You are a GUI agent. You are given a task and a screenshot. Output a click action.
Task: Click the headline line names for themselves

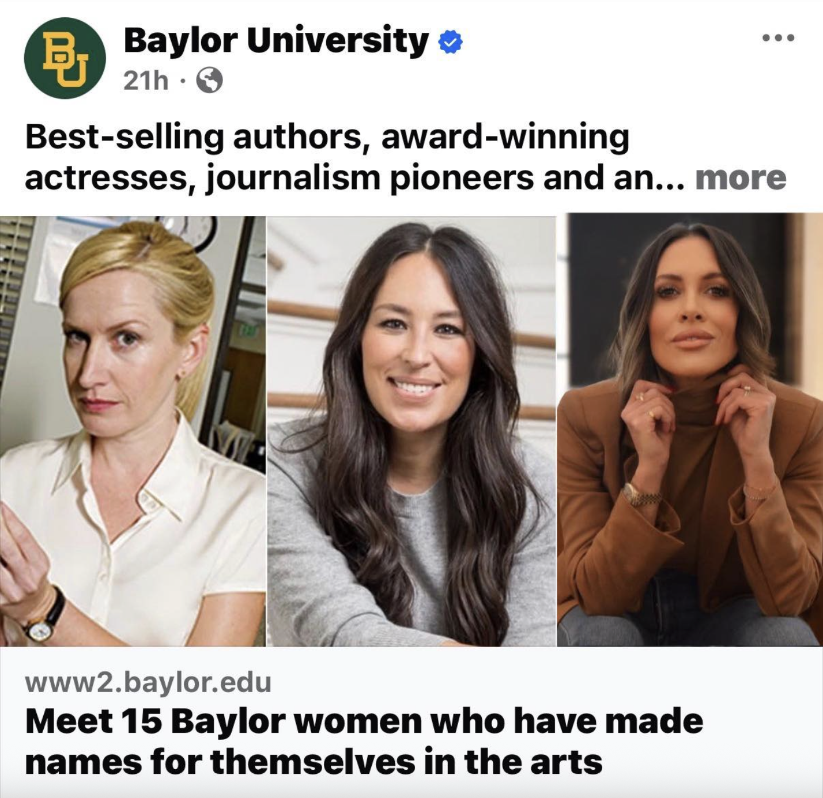tap(314, 761)
